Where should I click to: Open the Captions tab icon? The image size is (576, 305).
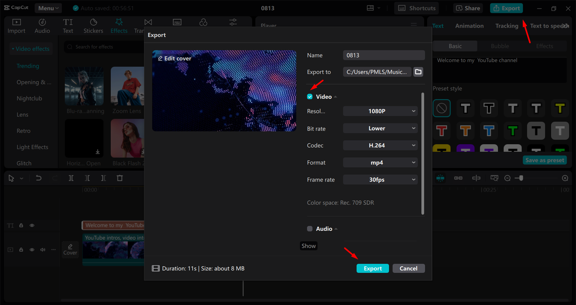(177, 22)
